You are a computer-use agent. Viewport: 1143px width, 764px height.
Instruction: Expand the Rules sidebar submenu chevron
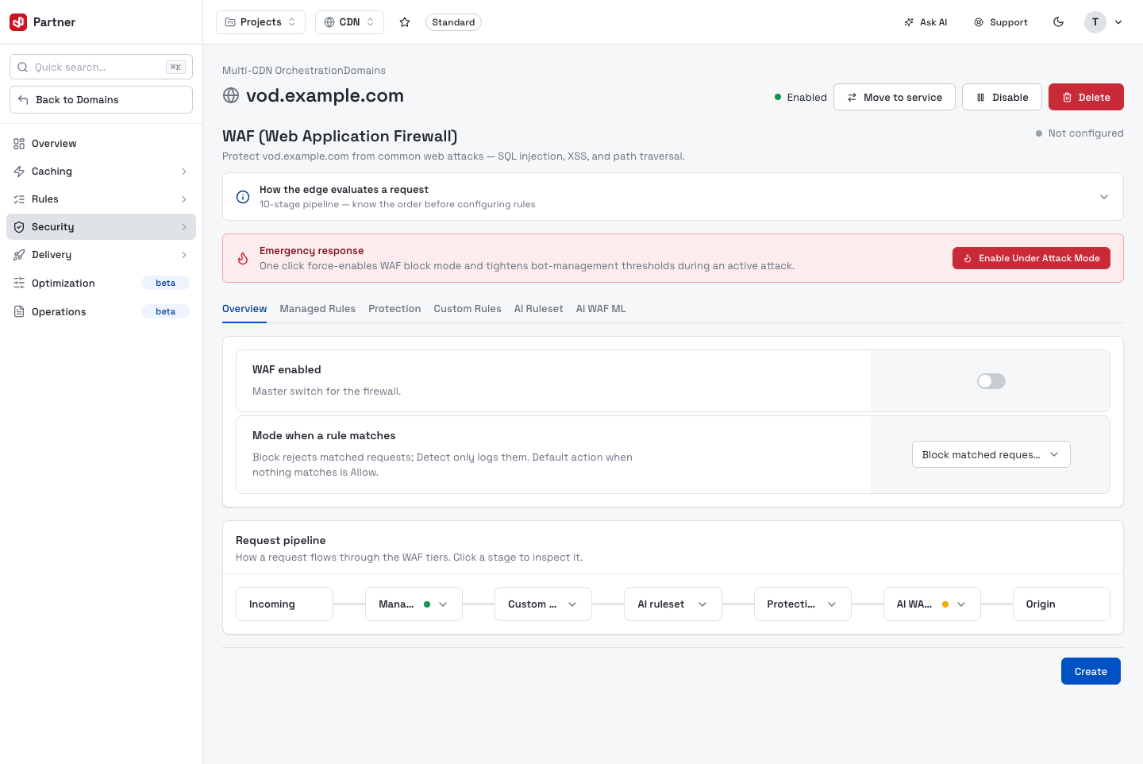coord(184,199)
